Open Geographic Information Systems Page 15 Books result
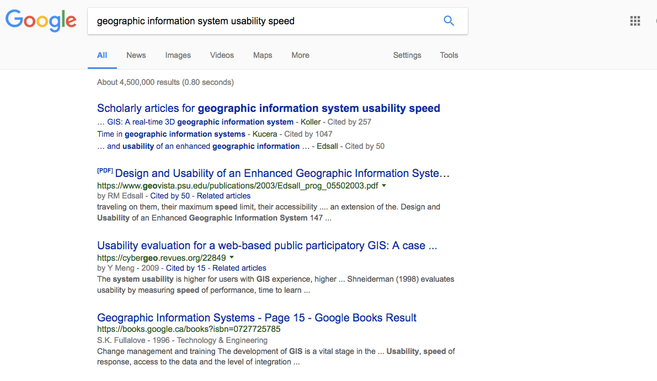 tap(257, 318)
